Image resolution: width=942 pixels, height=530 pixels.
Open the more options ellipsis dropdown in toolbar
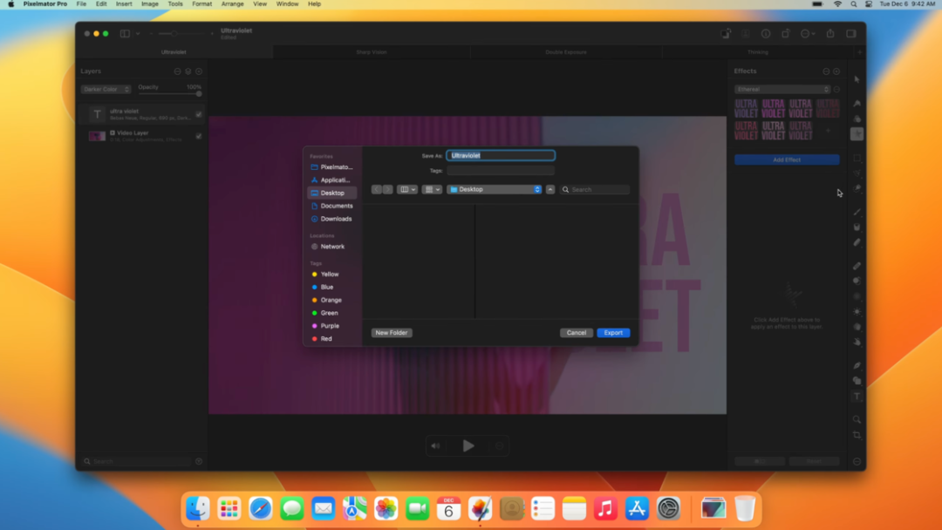tap(808, 34)
